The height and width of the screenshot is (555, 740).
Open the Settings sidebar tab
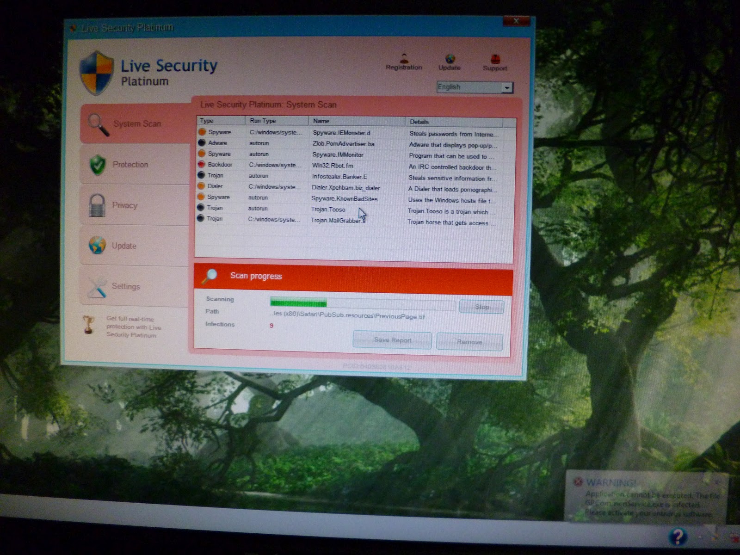pyautogui.click(x=134, y=286)
